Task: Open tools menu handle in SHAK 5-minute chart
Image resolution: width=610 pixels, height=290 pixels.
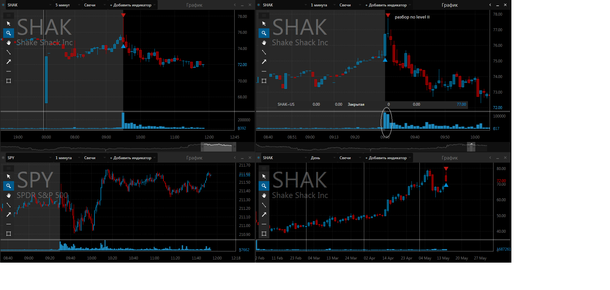Action: [x=9, y=15]
